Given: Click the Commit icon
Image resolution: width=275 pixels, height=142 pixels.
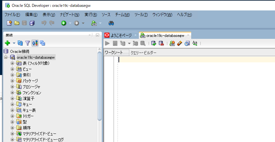Looking at the screenshot, I should point(154,43).
